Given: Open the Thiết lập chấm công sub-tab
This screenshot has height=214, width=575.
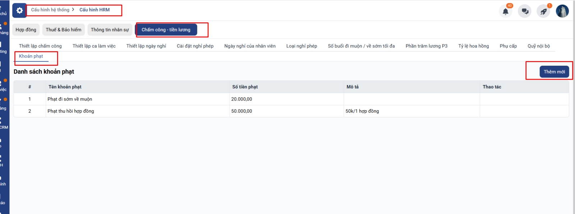Looking at the screenshot, I should coord(40,46).
